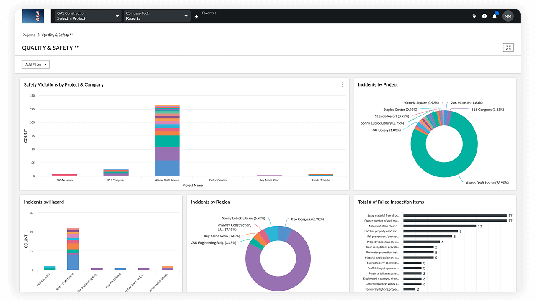Go to the Reports breadcrumb link
This screenshot has height=301, width=536.
29,35
